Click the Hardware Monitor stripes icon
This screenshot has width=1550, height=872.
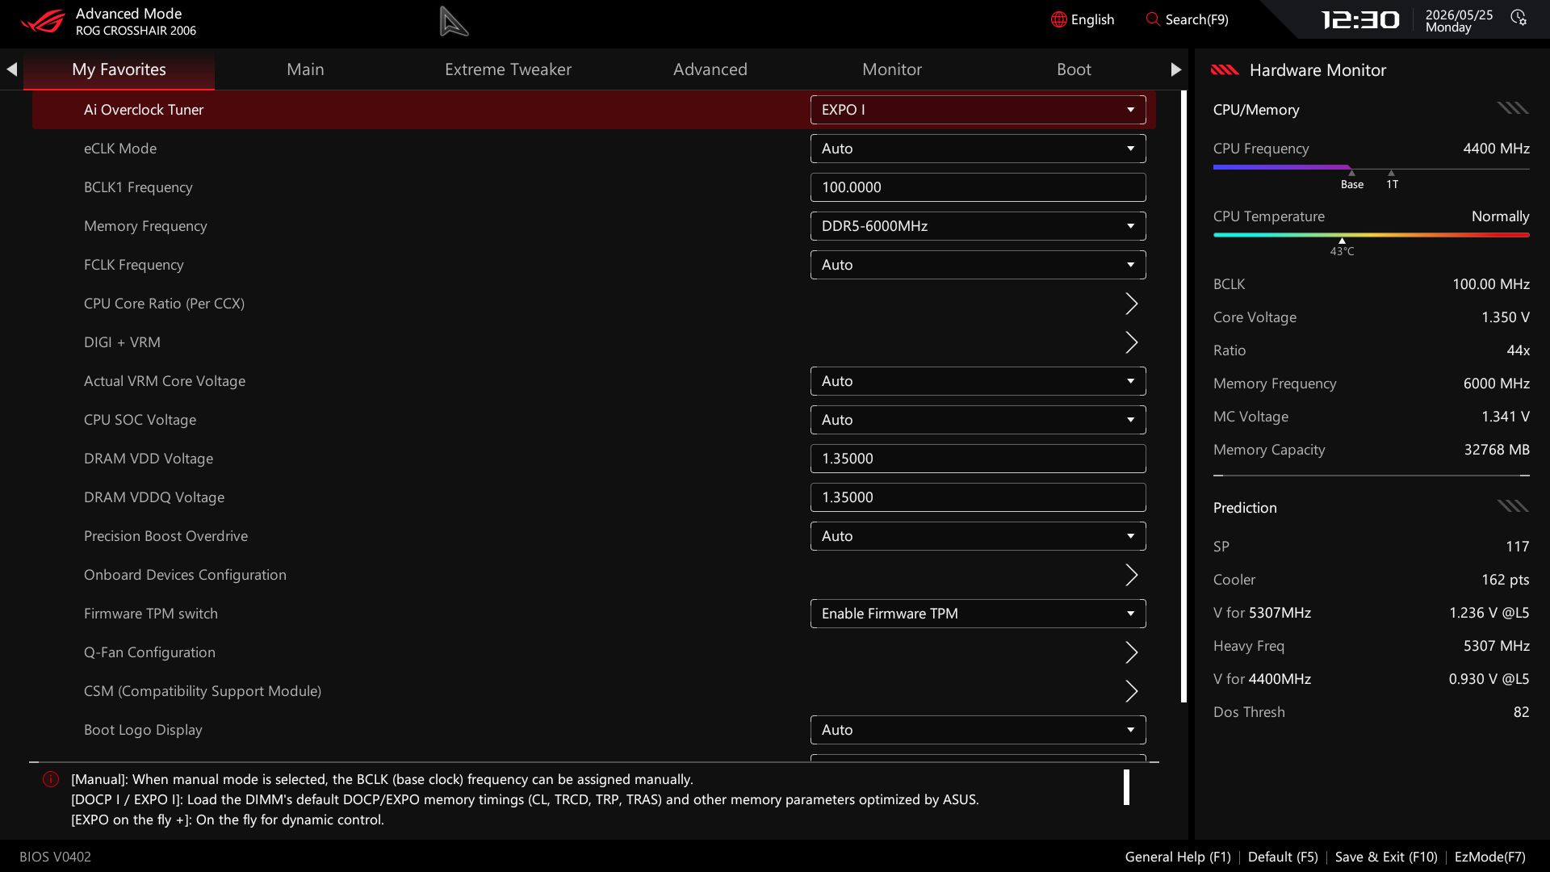tap(1225, 70)
